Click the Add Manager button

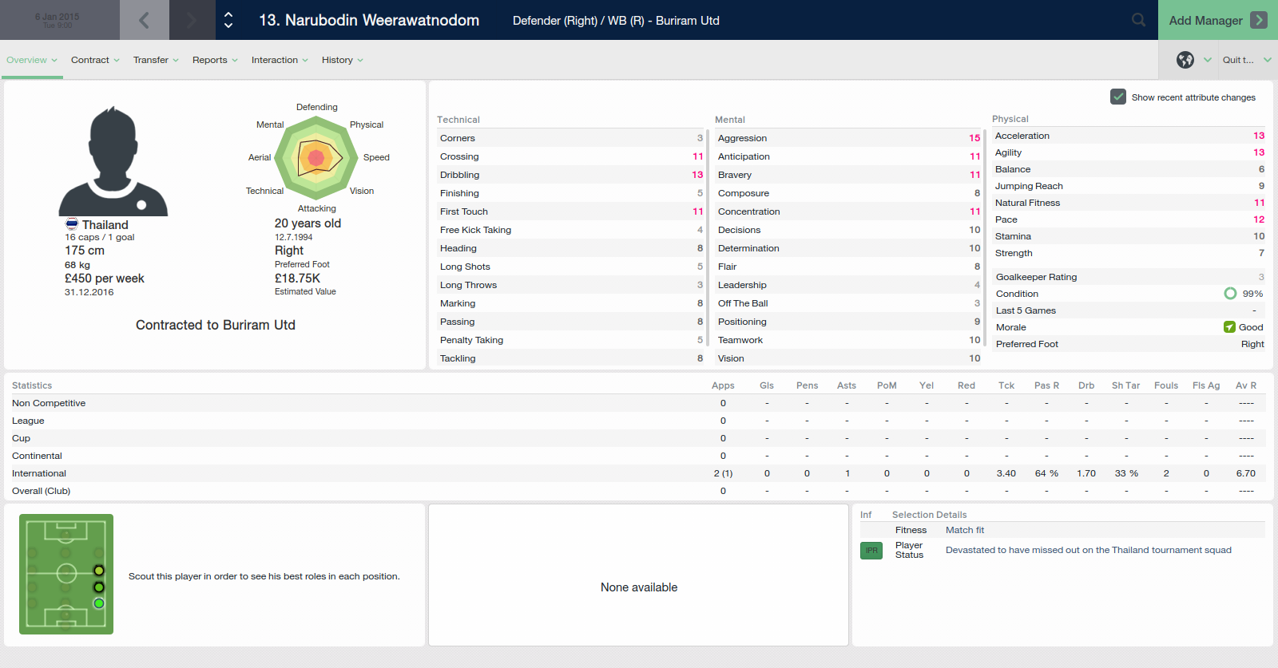pos(1217,20)
